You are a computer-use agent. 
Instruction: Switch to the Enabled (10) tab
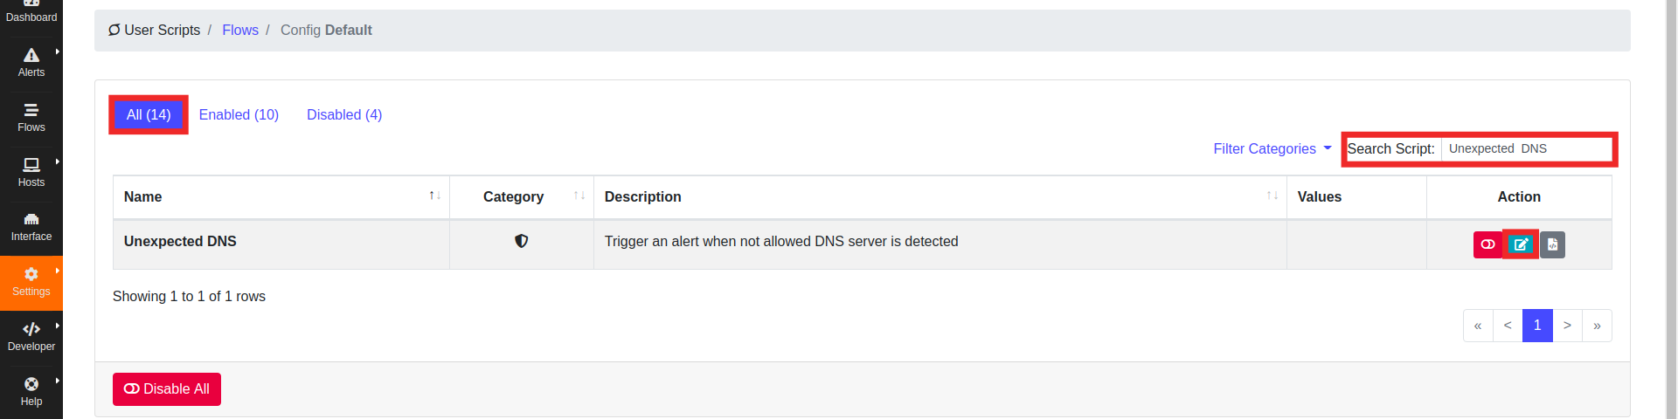pos(239,115)
